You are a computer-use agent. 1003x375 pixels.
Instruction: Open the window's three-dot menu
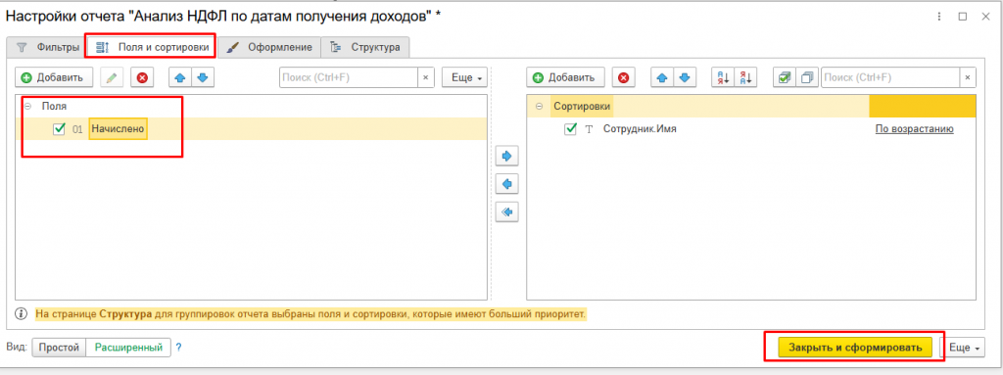click(939, 18)
